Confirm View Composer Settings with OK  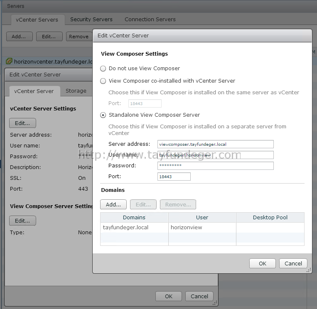263,264
